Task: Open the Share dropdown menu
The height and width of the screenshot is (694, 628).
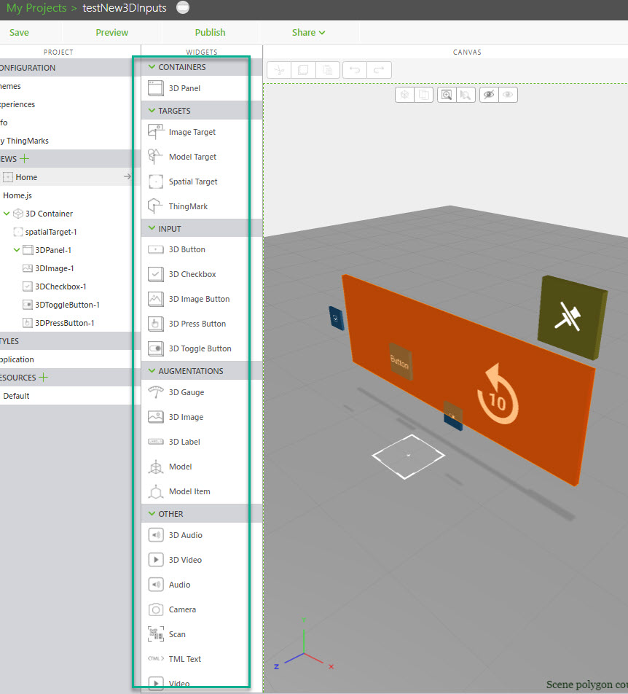Action: [308, 32]
